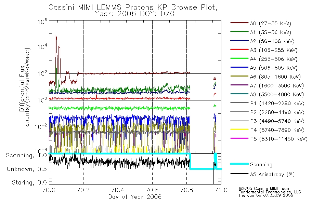Click the A7 (1600-3500 KeV) legend label
This screenshot has height=205, width=325.
277,85
